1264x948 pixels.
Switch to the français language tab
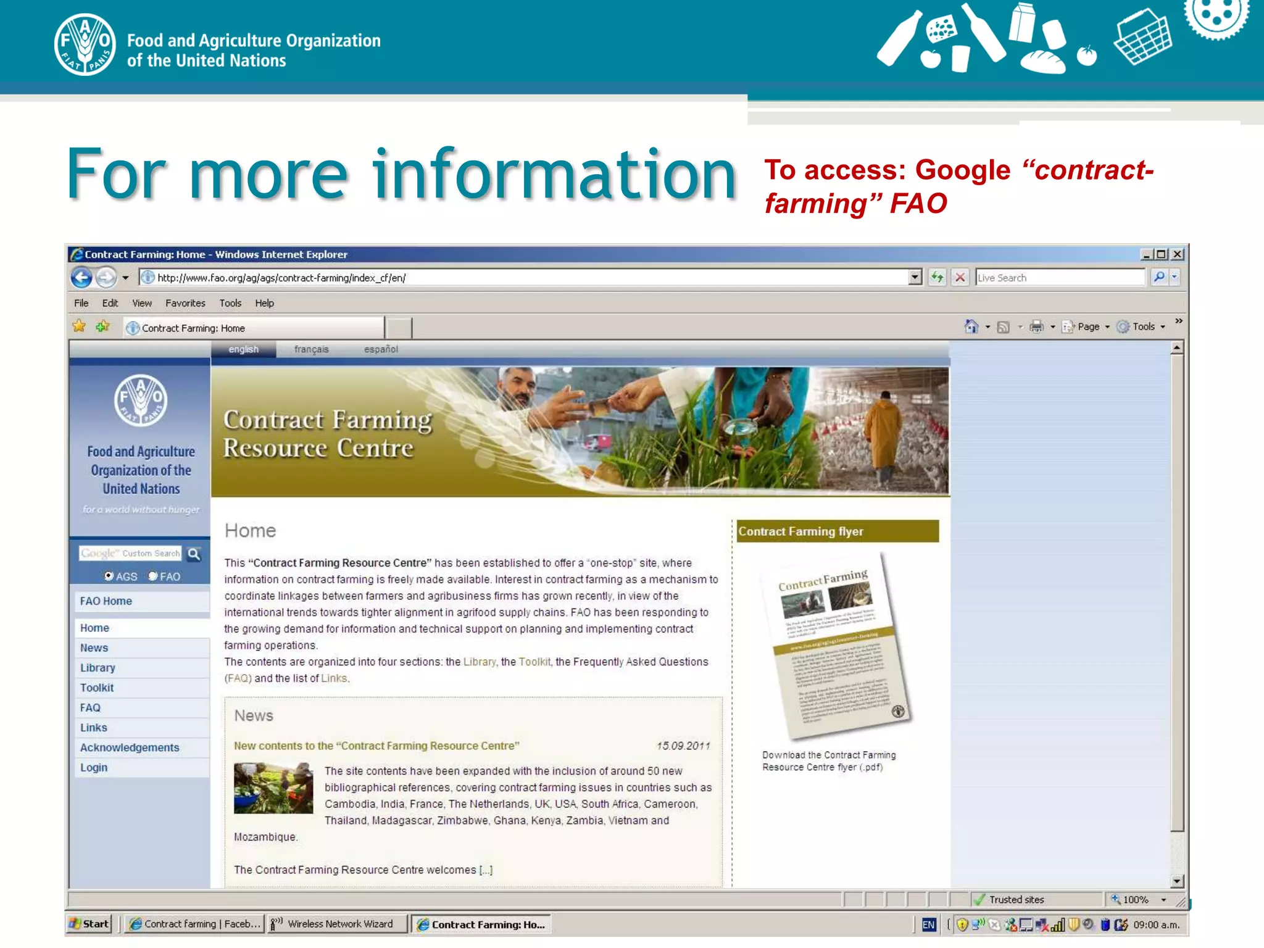(x=311, y=349)
